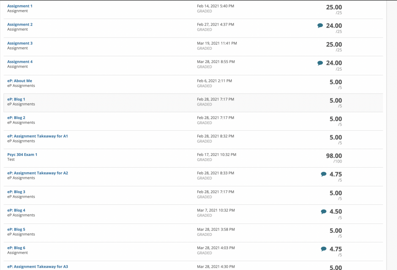Click comment bubble icon on Assignment 2 grade
Image resolution: width=397 pixels, height=270 pixels.
point(320,26)
